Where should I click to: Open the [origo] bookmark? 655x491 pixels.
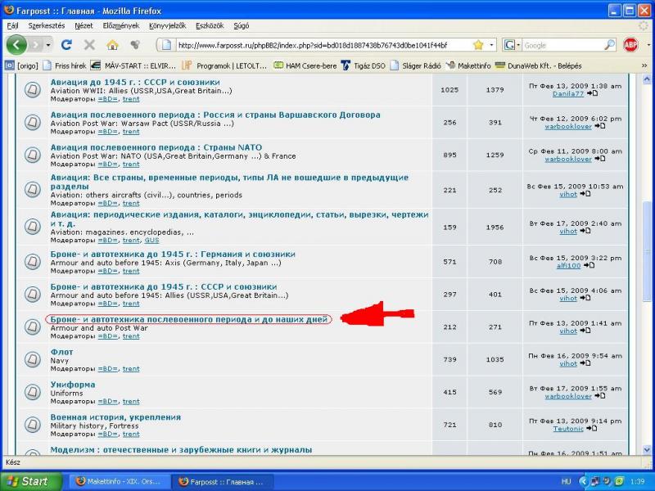(22, 65)
